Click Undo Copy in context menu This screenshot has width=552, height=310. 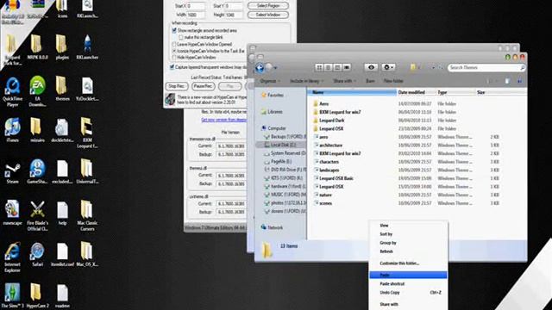point(408,293)
